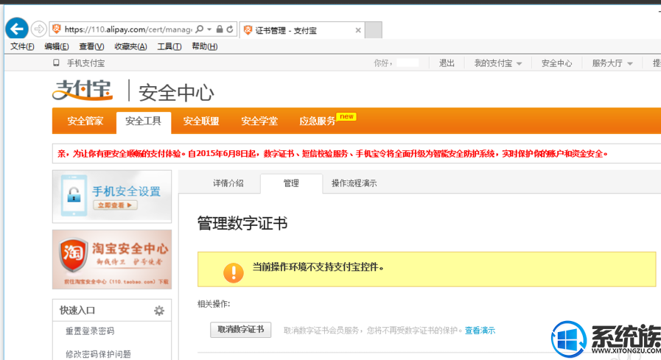The width and height of the screenshot is (661, 360).
Task: Select the 管理 tab
Action: (x=291, y=183)
